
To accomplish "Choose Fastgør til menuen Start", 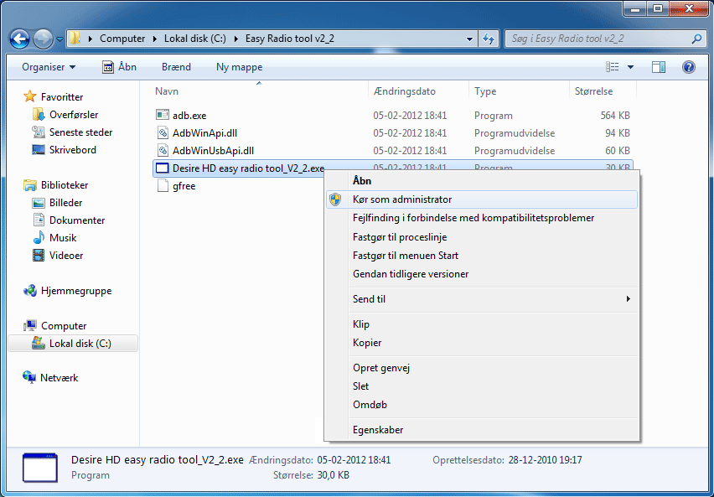I will [482, 256].
